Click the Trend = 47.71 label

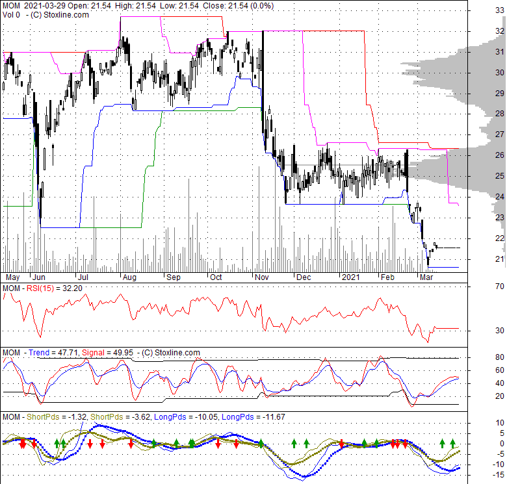click(53, 353)
